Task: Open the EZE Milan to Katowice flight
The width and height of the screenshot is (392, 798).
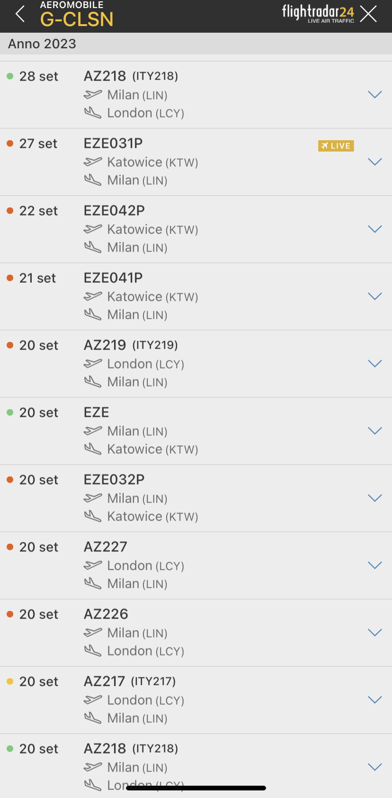Action: coord(97,412)
